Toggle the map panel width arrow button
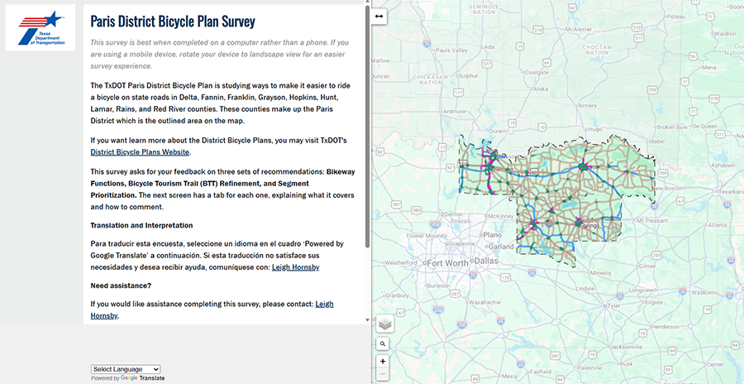The height and width of the screenshot is (384, 744). tap(379, 17)
